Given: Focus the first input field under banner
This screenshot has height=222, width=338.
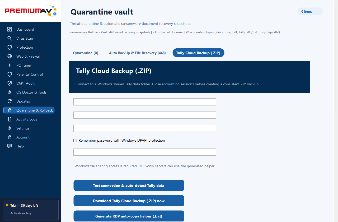Looking at the screenshot, I should point(145,102).
